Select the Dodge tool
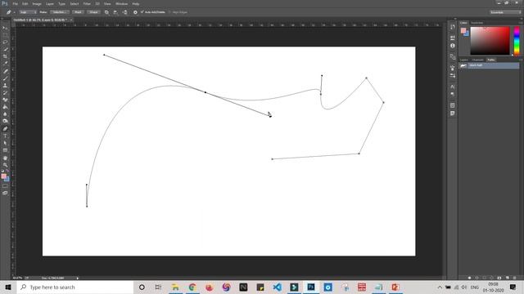This screenshot has height=294, width=524. pos(5,122)
